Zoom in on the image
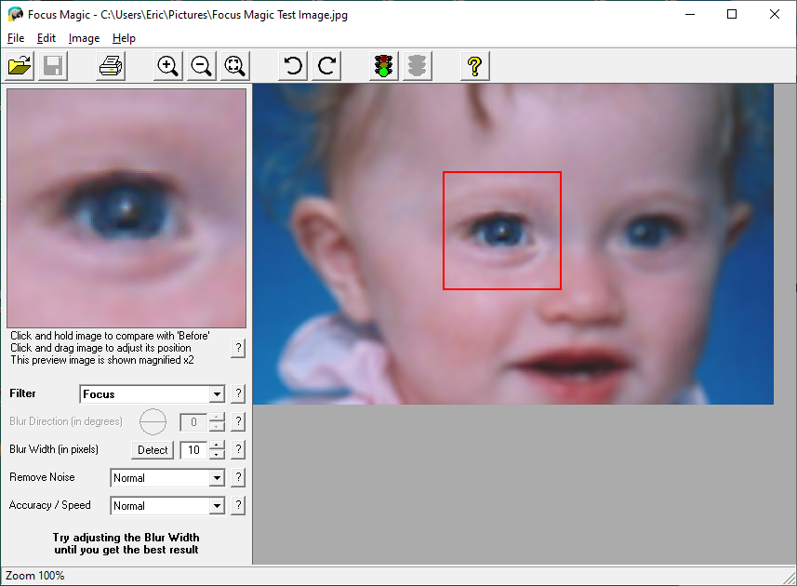This screenshot has width=797, height=586. pyautogui.click(x=167, y=65)
